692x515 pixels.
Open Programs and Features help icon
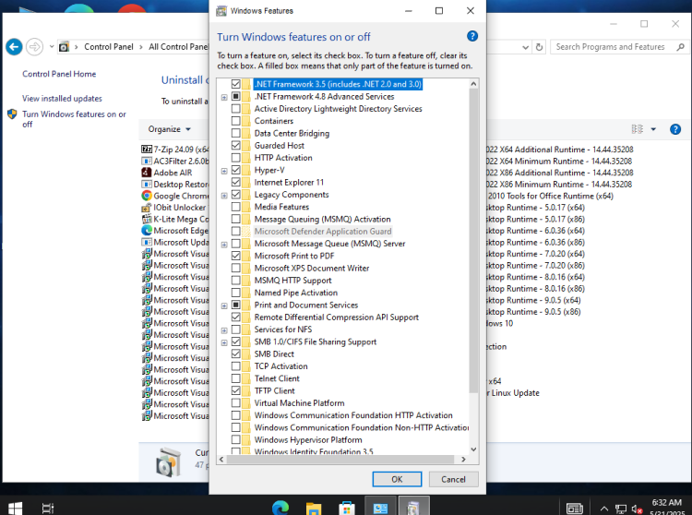pos(674,129)
